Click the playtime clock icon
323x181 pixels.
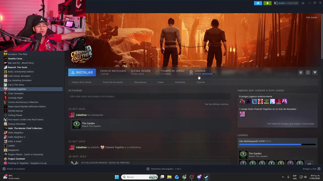click(x=157, y=72)
